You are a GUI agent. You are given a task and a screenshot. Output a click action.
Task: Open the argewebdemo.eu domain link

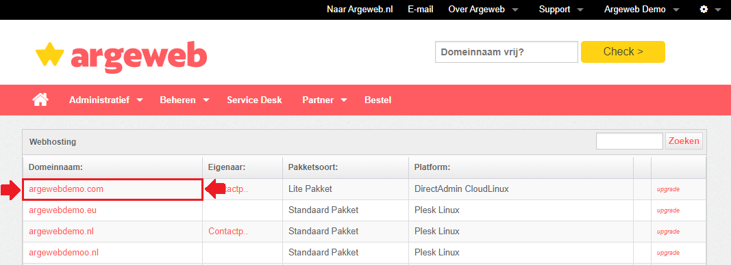click(63, 210)
